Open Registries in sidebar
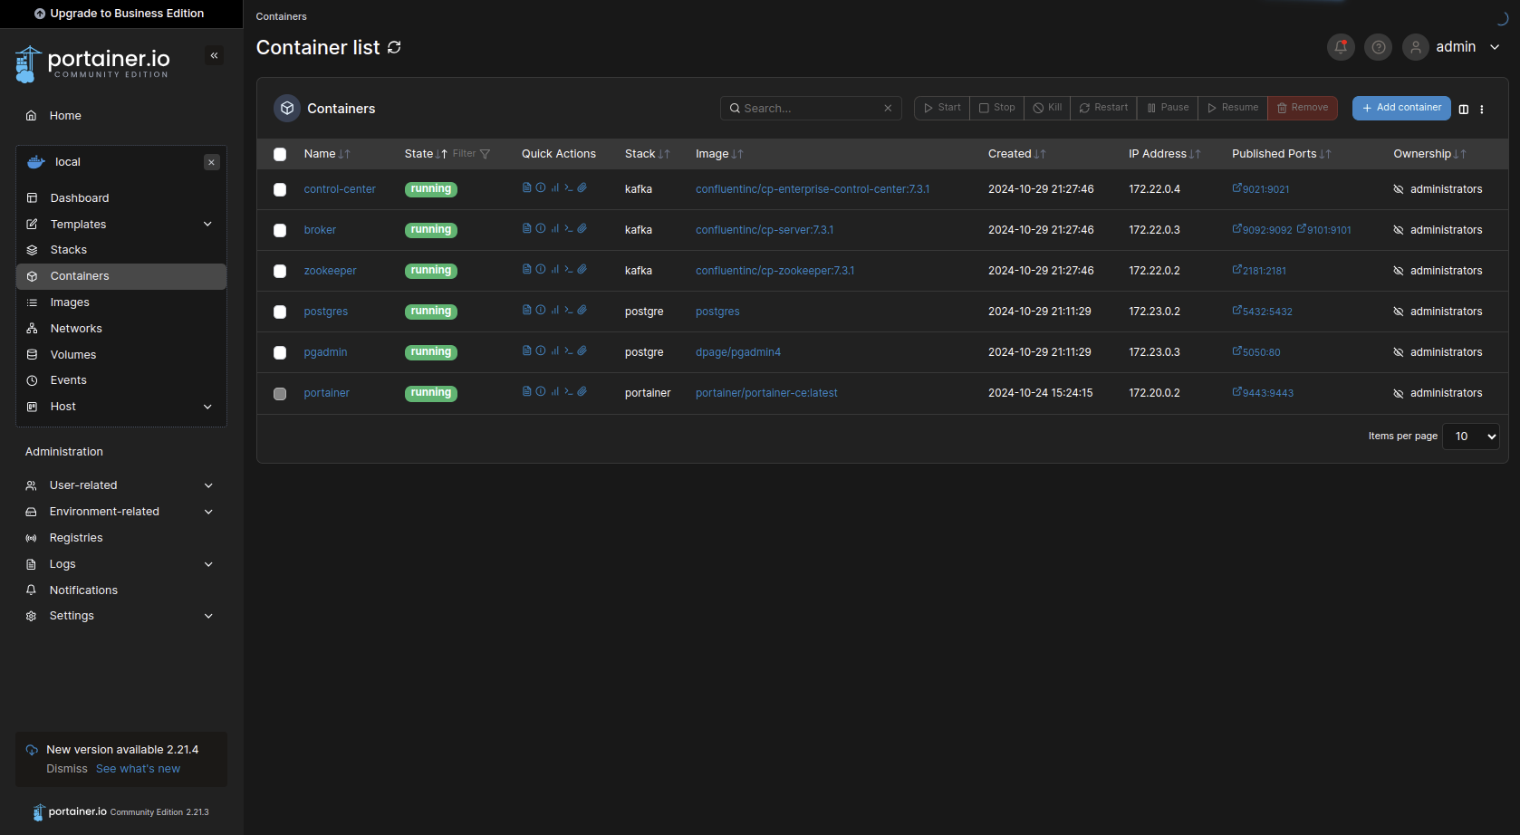 121,538
